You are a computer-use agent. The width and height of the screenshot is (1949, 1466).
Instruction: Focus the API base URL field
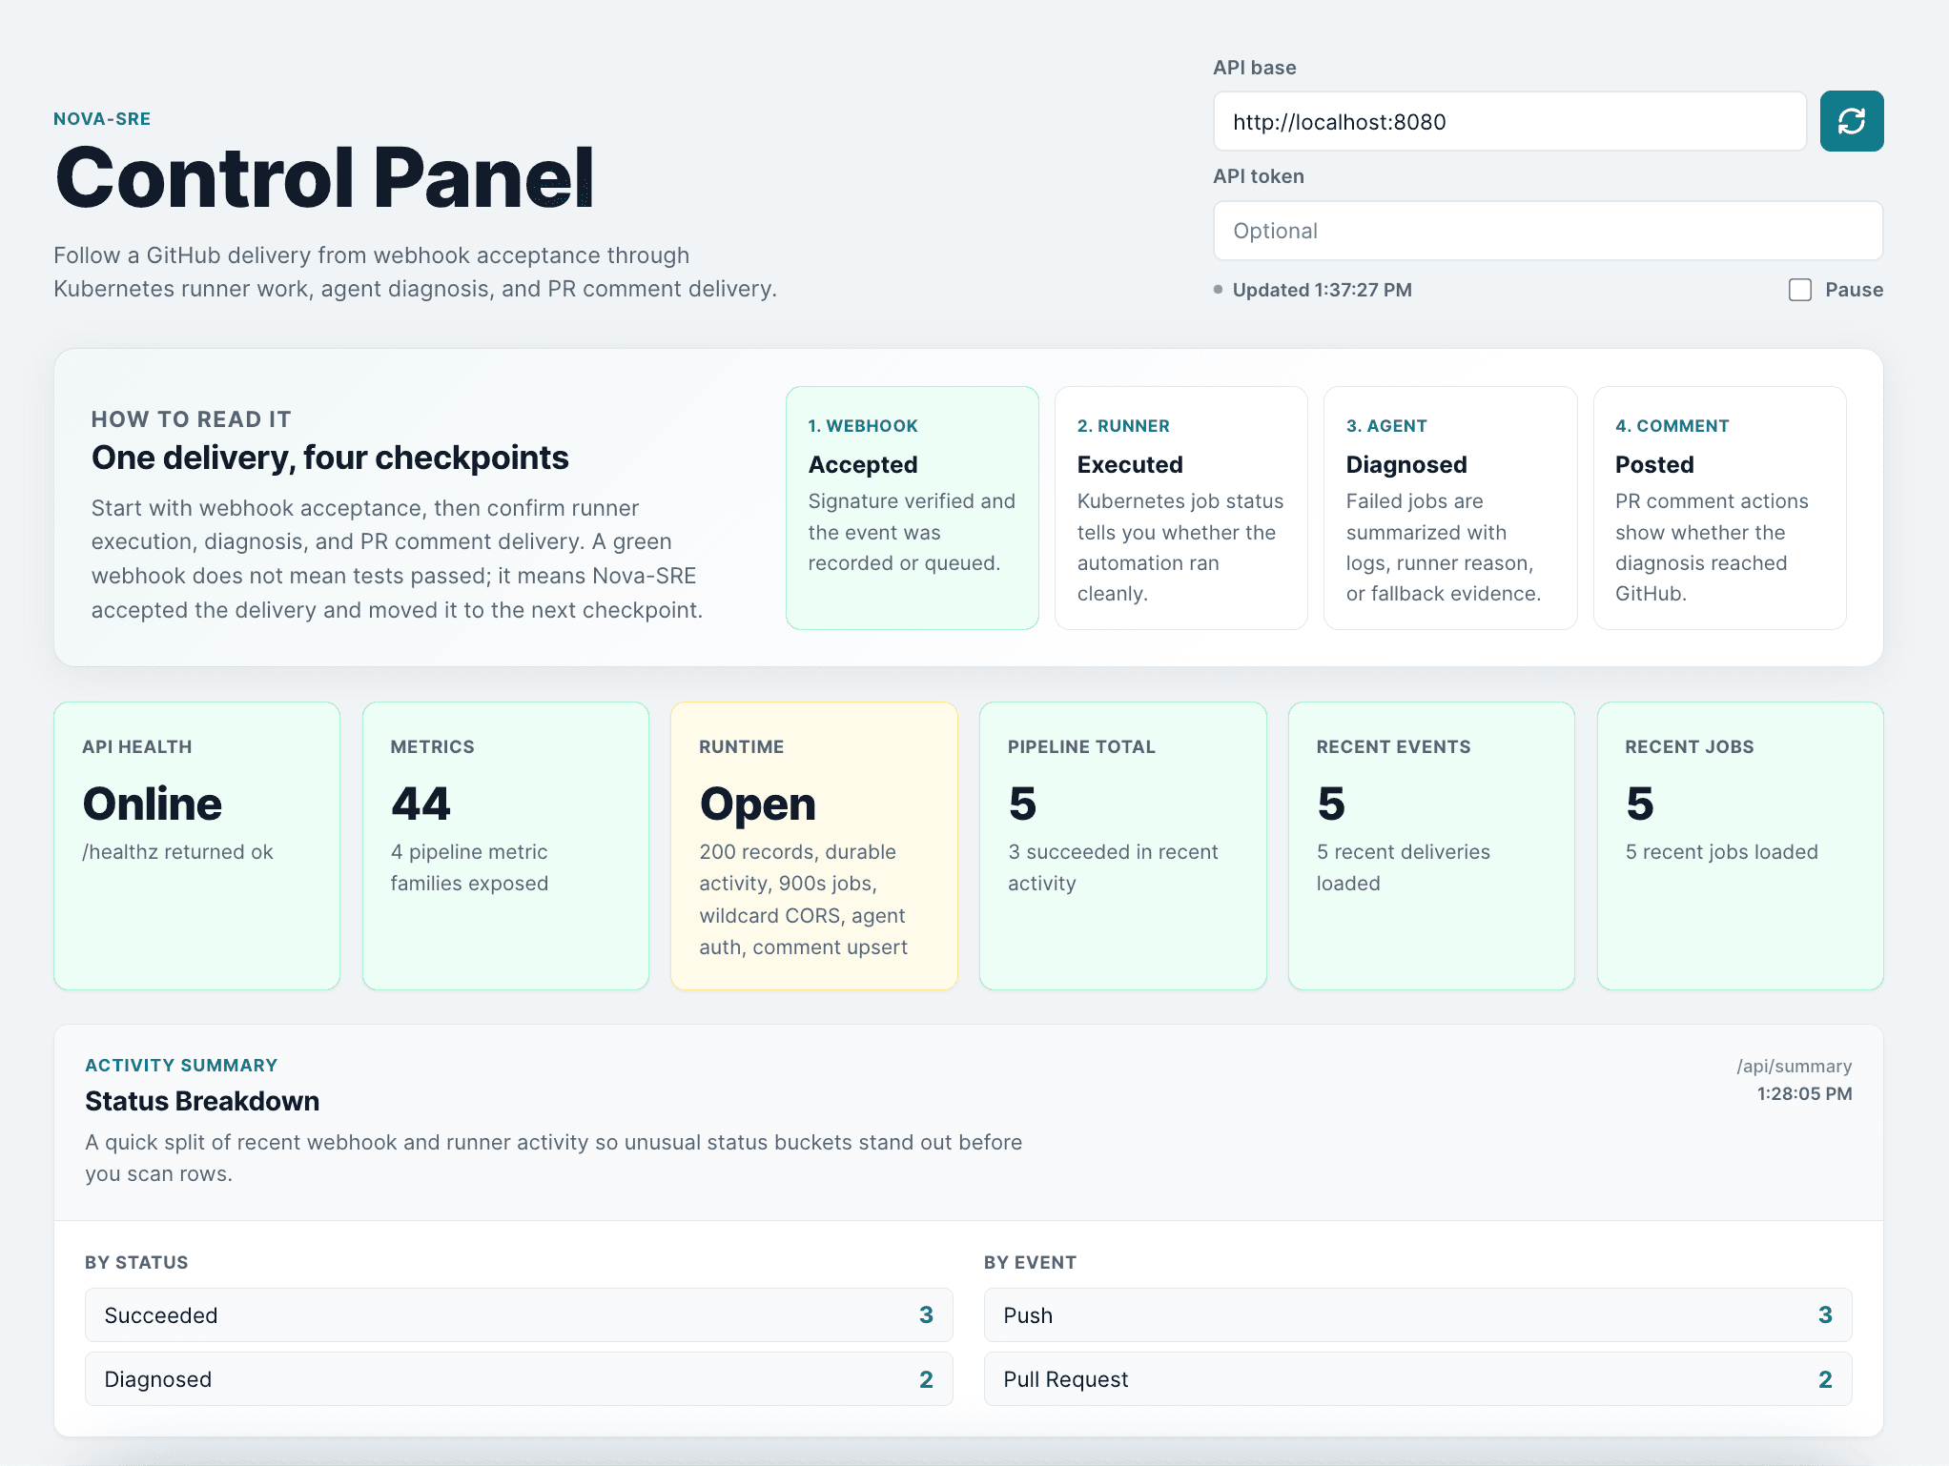coord(1509,121)
